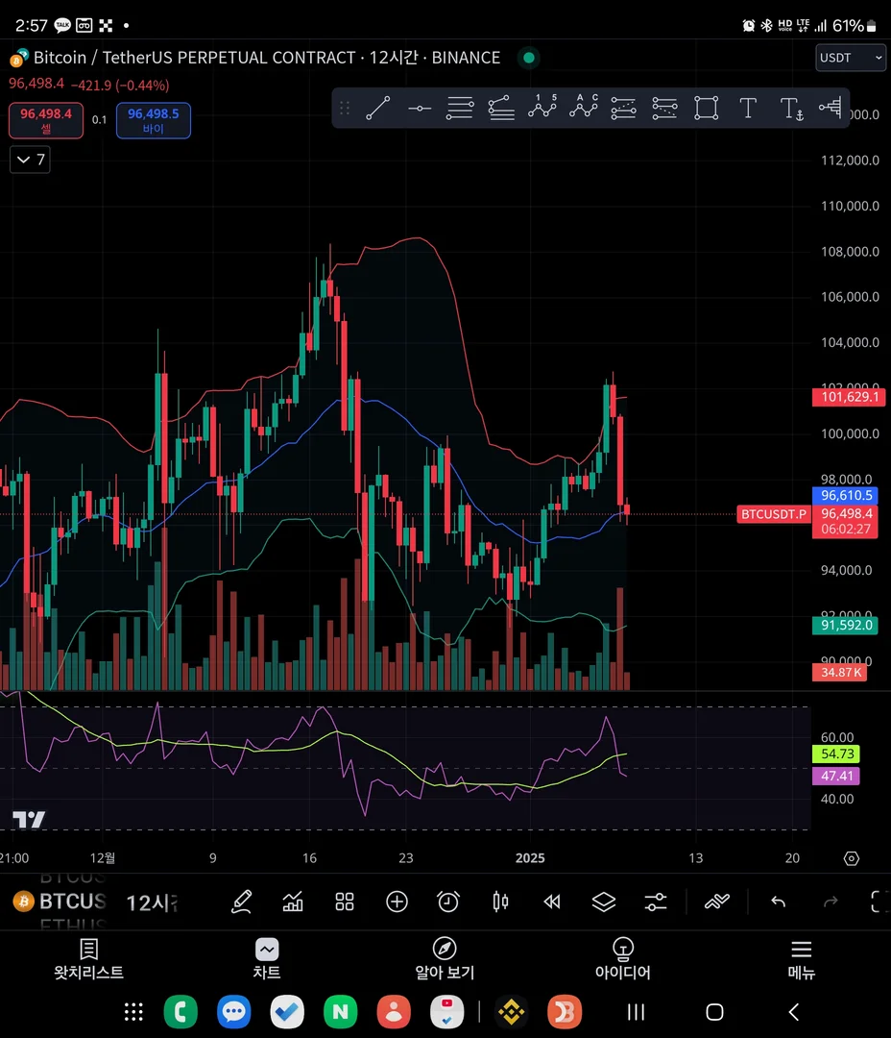Open the USDT currency dropdown

click(851, 58)
